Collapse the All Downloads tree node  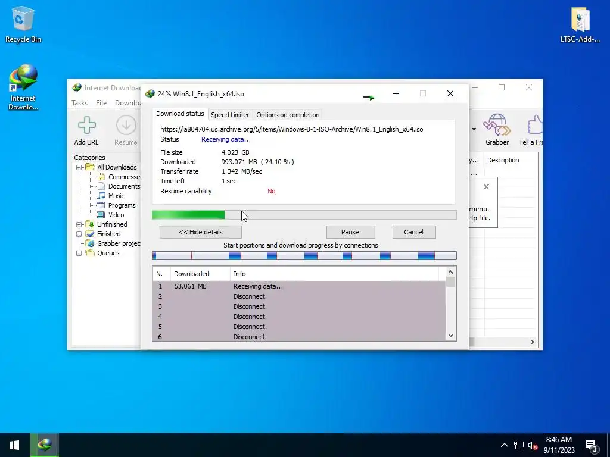tap(79, 167)
